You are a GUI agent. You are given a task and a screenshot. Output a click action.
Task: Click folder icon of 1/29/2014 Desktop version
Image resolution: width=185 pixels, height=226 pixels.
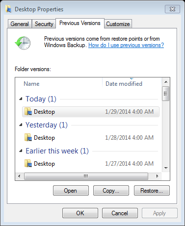28,111
